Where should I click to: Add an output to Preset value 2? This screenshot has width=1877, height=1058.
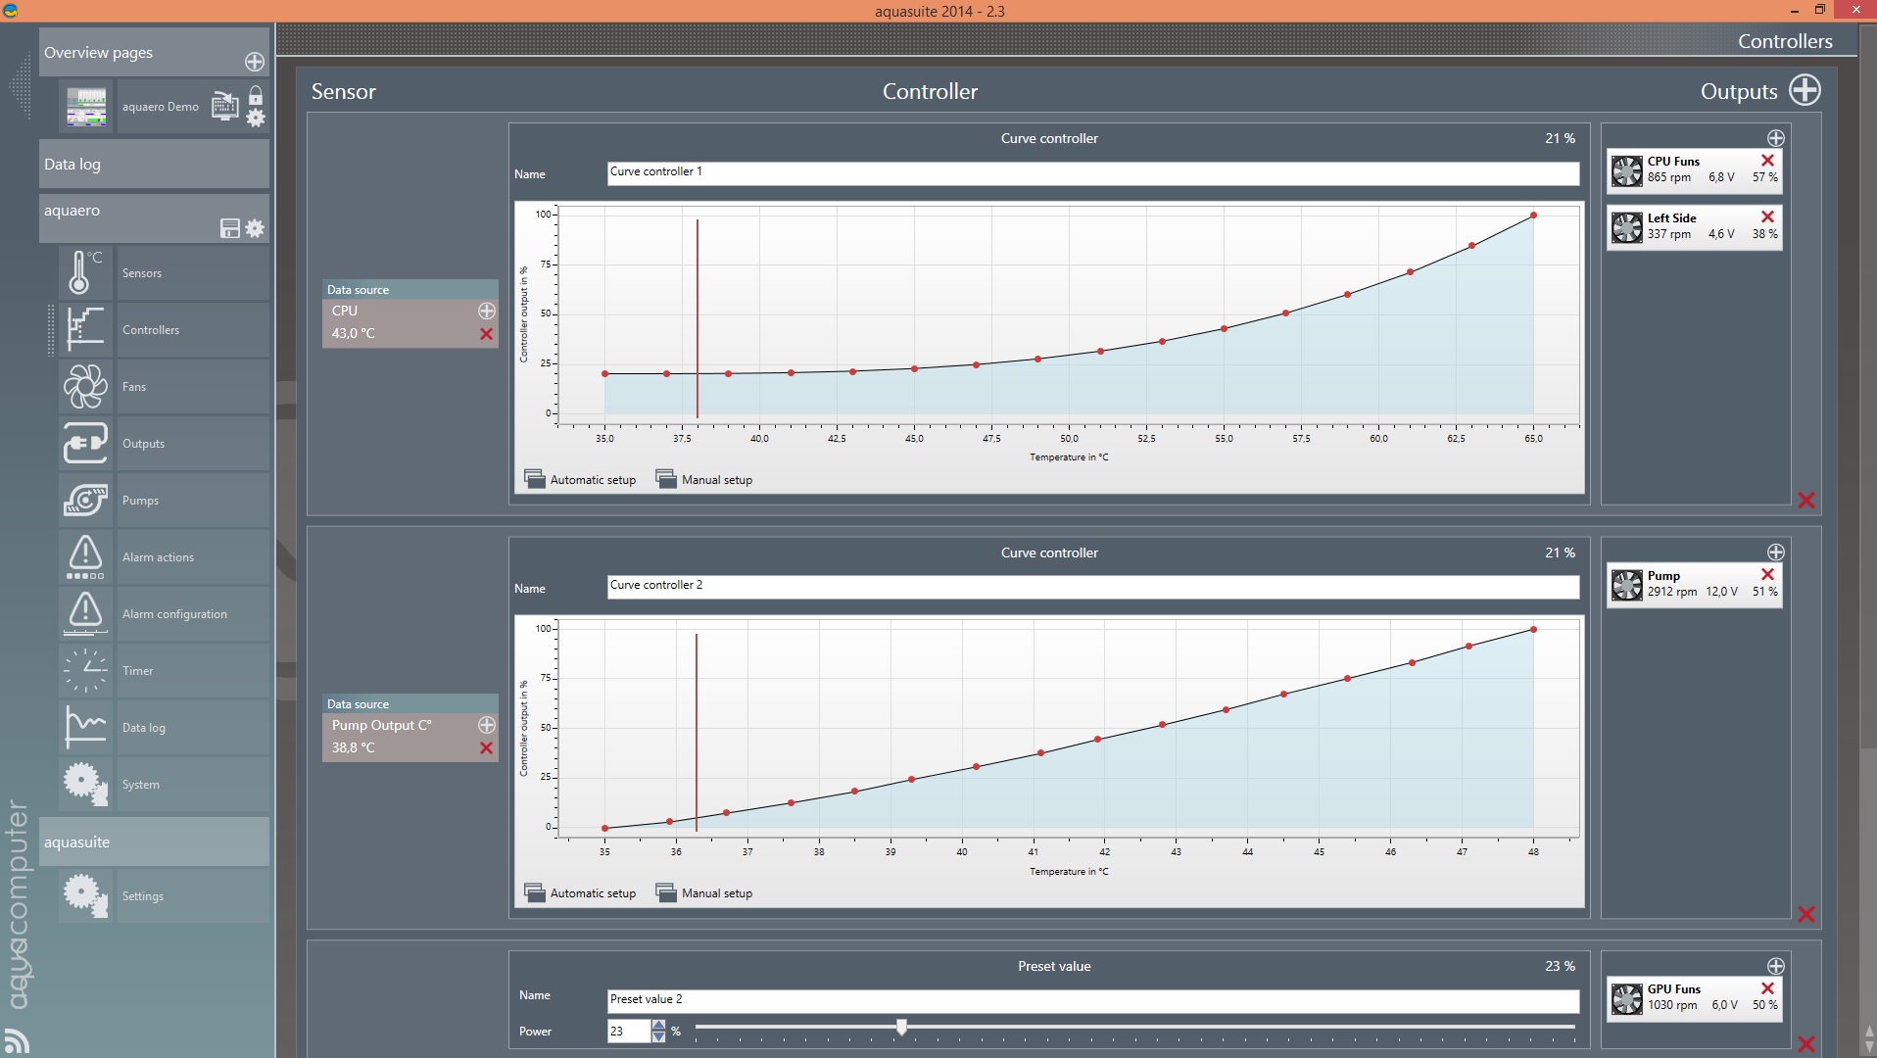click(1775, 966)
